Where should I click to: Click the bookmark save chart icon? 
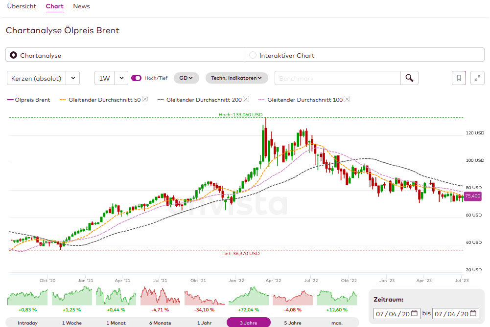[459, 78]
